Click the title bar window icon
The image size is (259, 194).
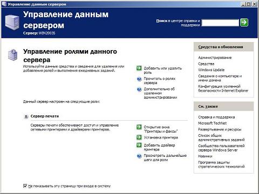pos(4,4)
